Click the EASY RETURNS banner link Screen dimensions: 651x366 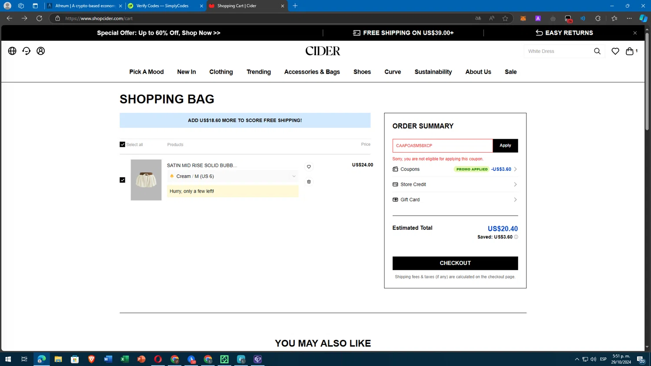pyautogui.click(x=564, y=33)
